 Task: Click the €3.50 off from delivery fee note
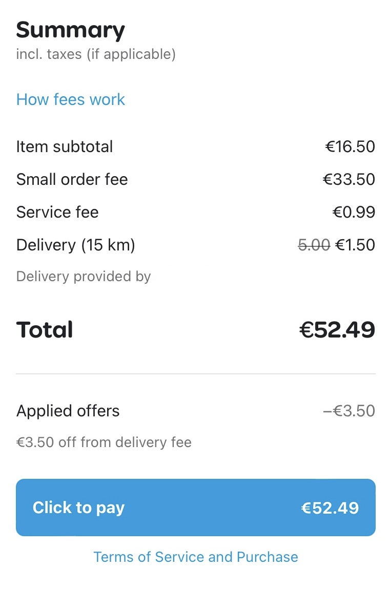tap(104, 442)
